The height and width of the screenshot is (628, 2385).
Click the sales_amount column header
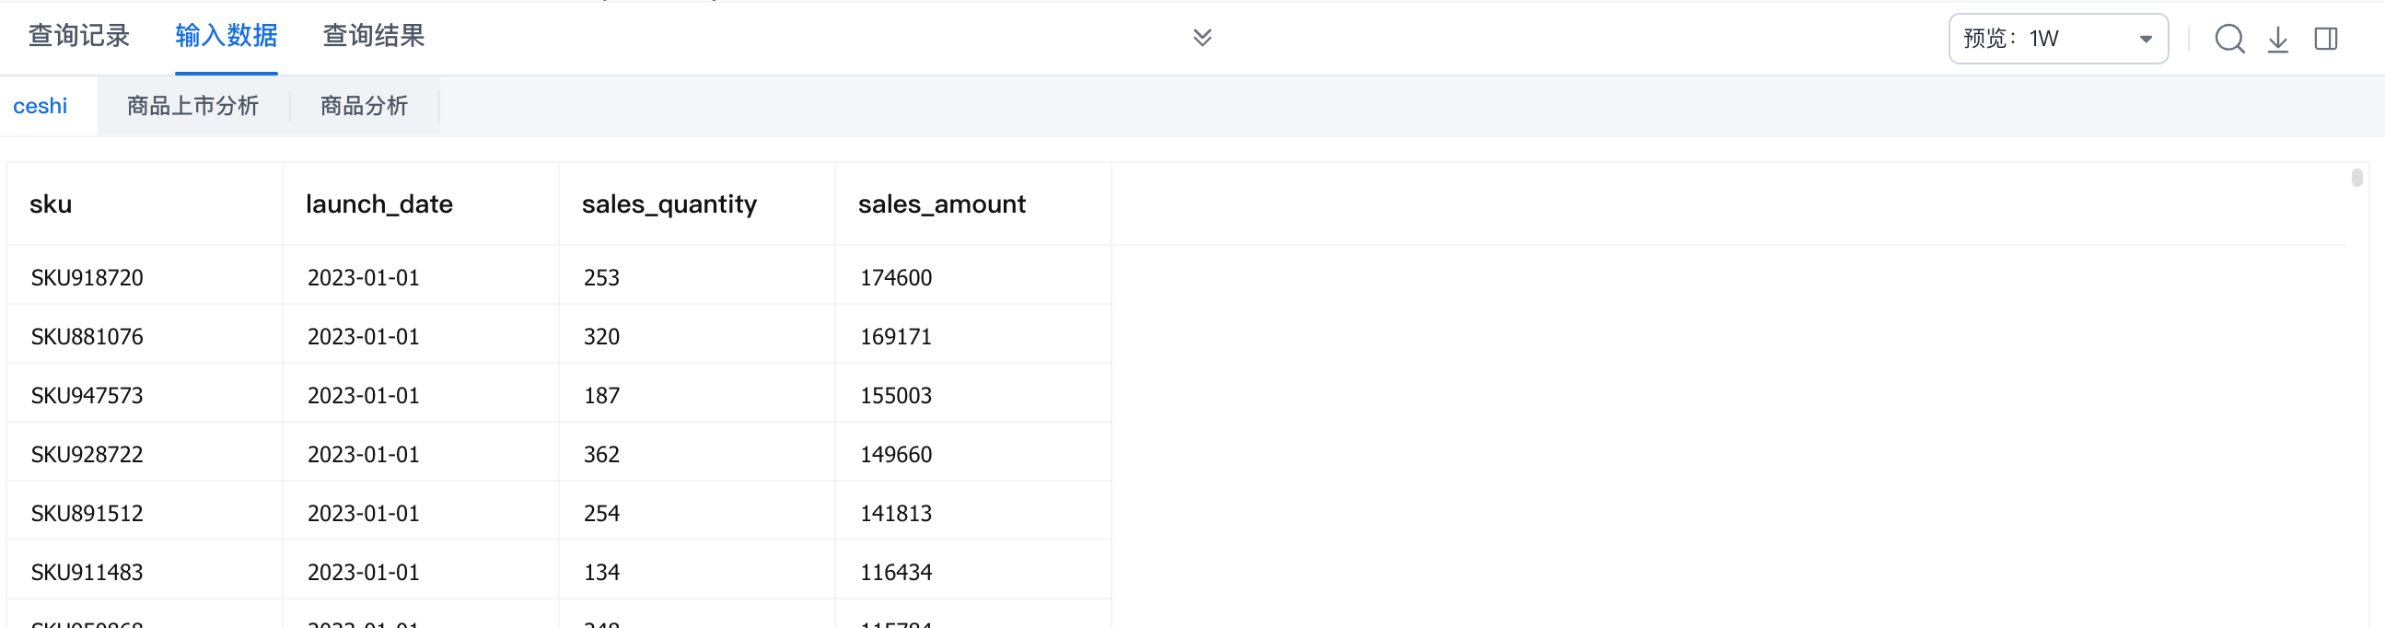pyautogui.click(x=941, y=204)
